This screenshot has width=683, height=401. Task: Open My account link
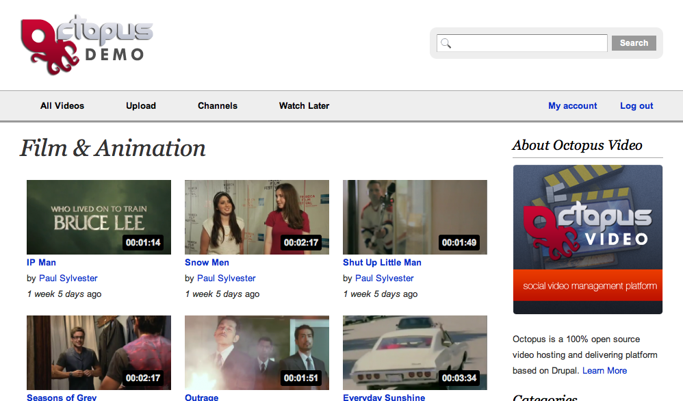[572, 106]
